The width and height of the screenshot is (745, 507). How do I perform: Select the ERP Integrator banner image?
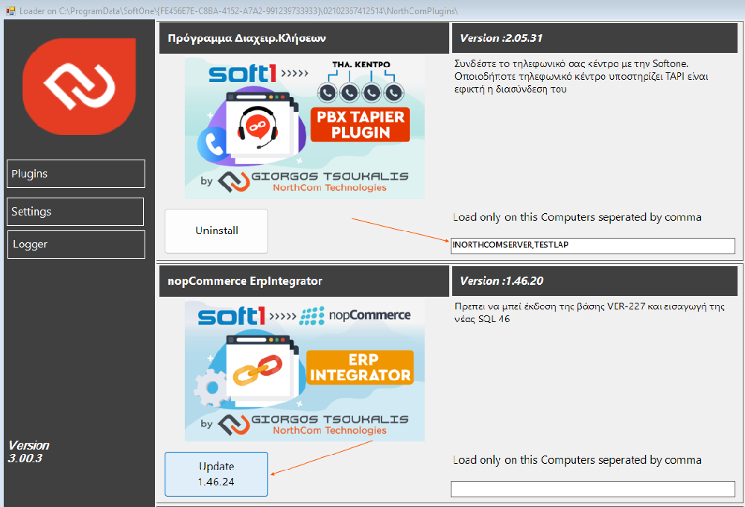tap(305, 371)
